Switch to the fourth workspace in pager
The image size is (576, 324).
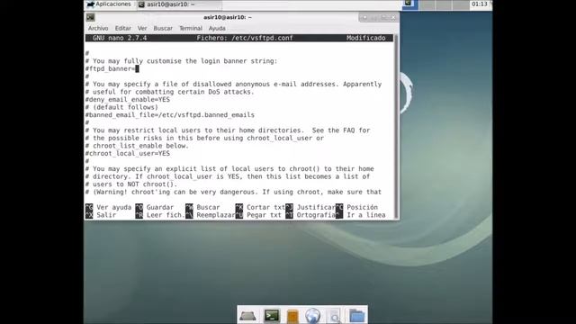[x=461, y=4]
